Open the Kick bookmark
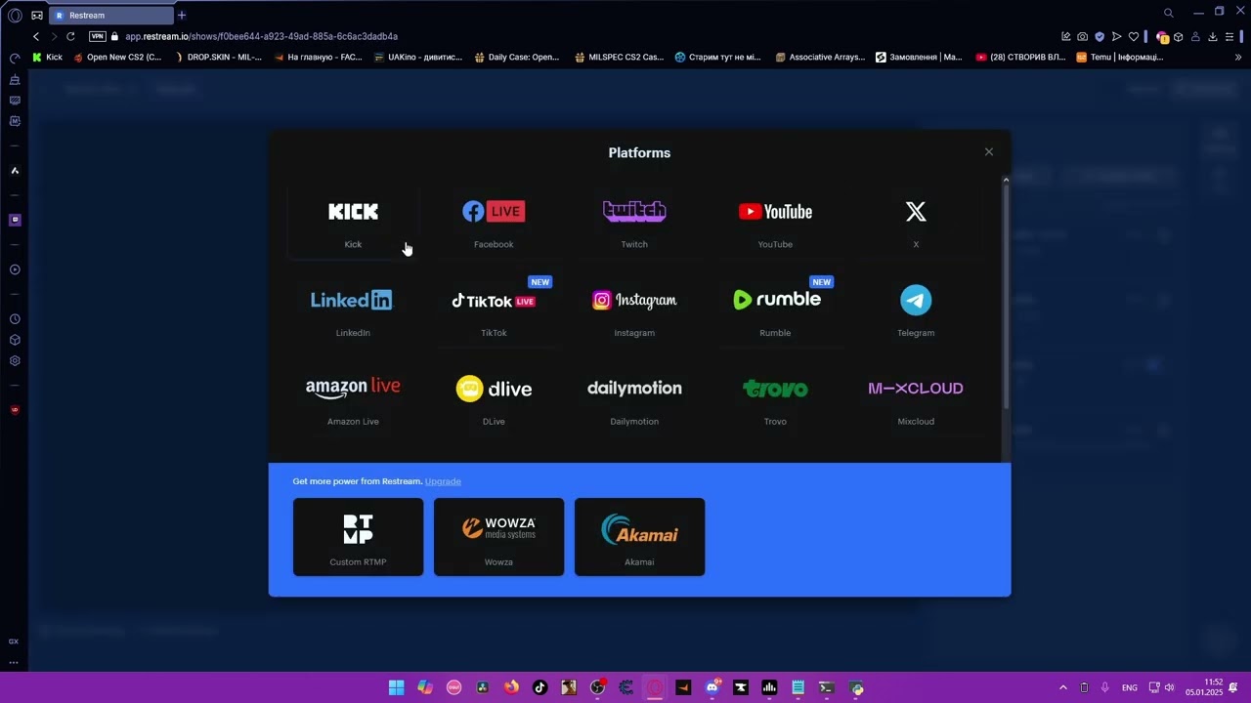1251x703 pixels. tap(47, 58)
